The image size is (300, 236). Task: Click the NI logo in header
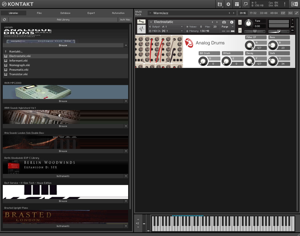point(294,4)
